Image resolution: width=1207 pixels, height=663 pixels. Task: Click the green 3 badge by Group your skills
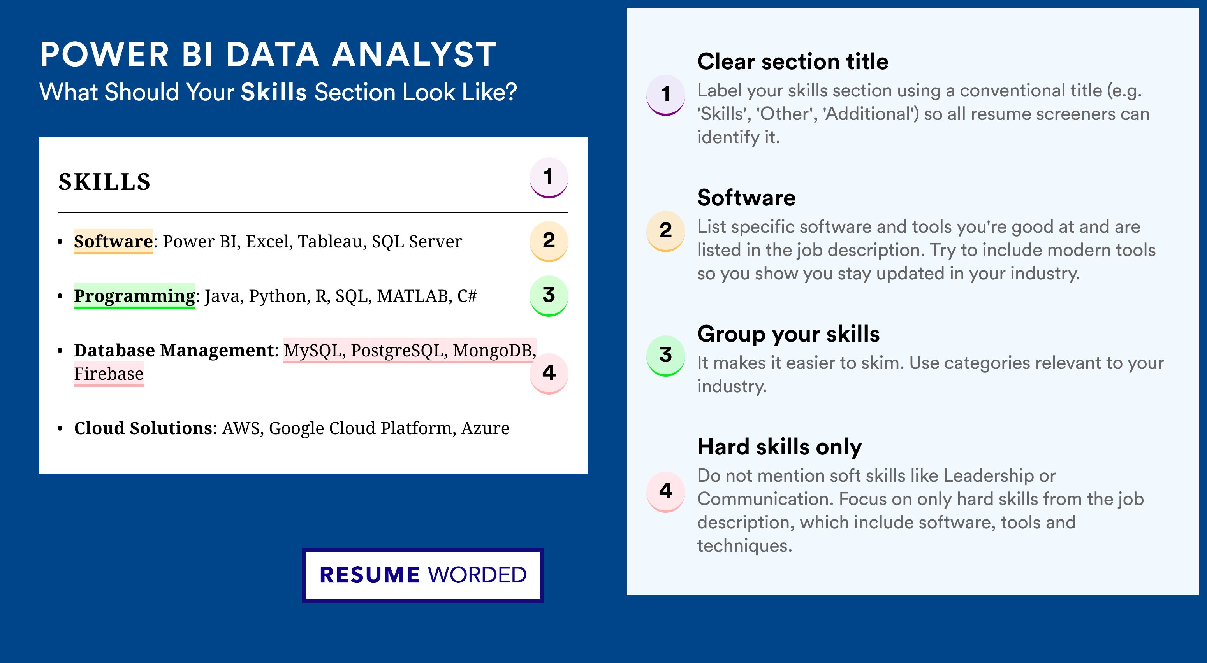(x=666, y=356)
